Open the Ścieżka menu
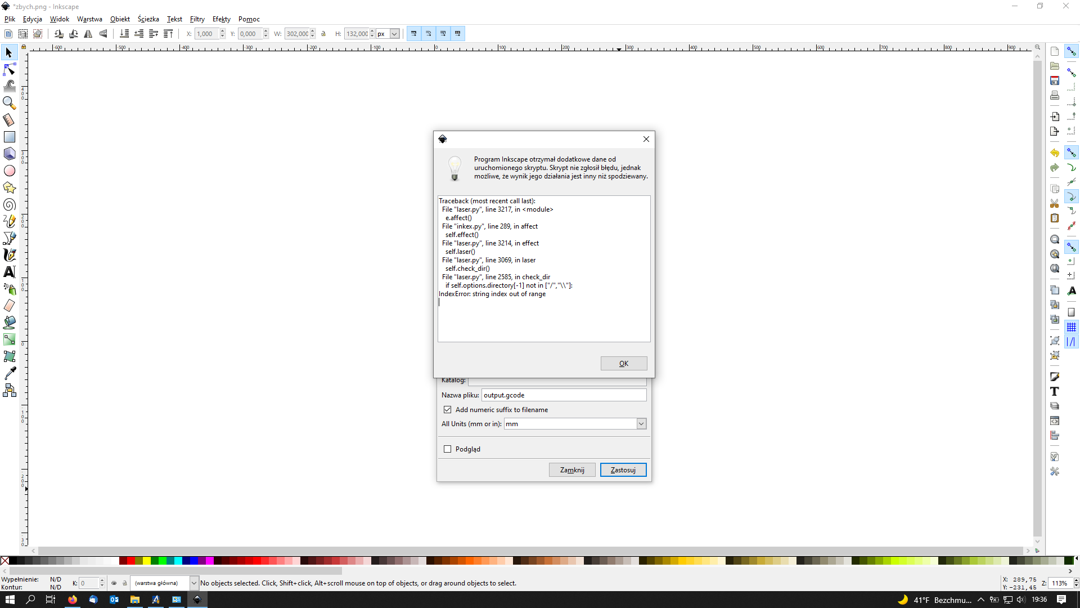This screenshot has height=608, width=1080. coord(148,19)
